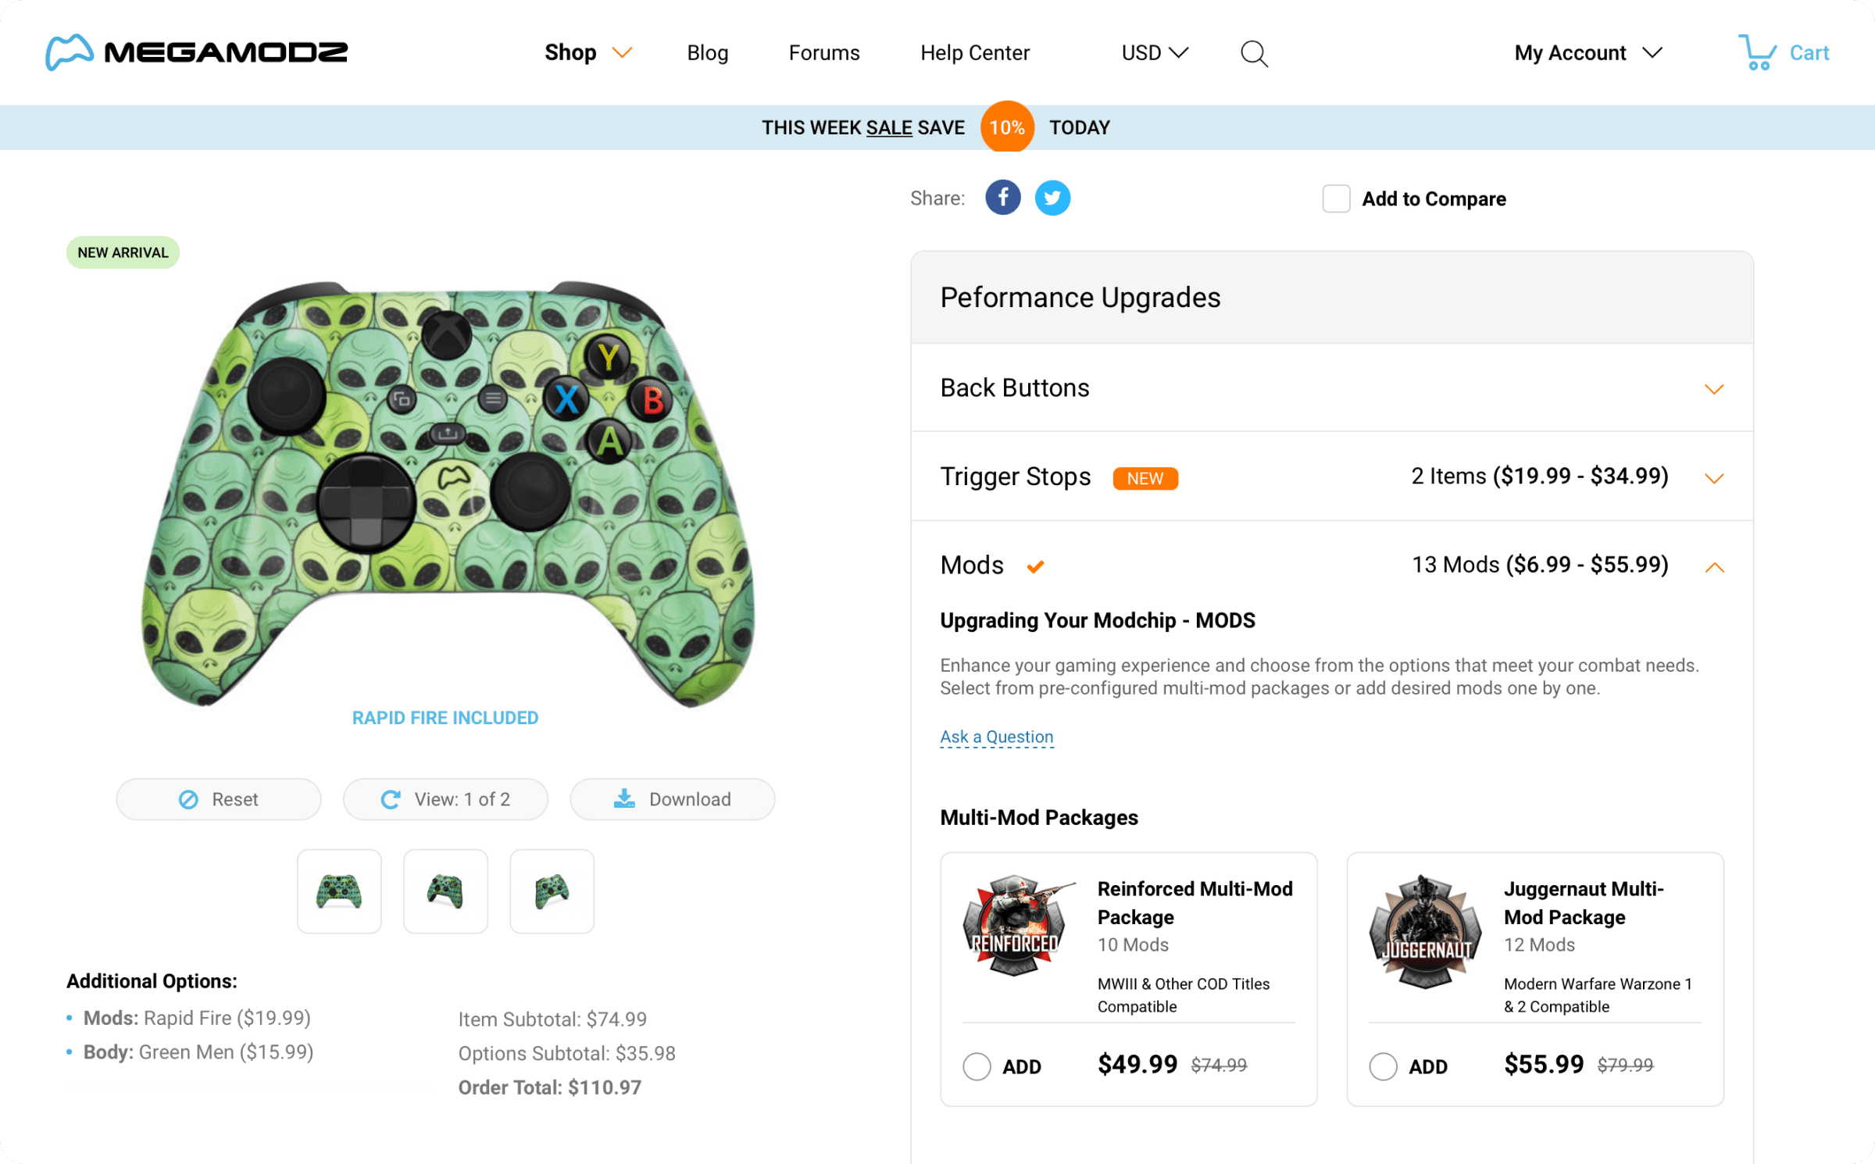Screen dimensions: 1875x1164
Task: Share via Twitter icon
Action: [1052, 198]
